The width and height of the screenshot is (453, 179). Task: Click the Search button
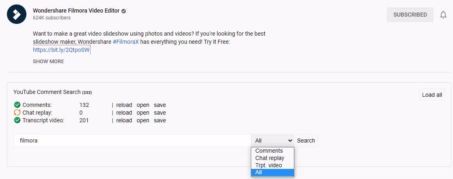306,141
